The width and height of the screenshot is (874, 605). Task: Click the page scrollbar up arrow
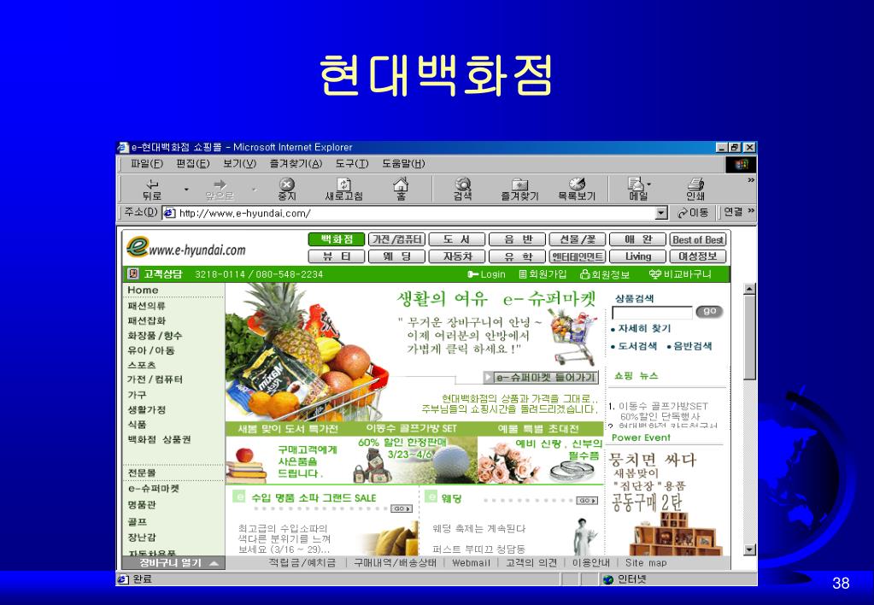[750, 289]
